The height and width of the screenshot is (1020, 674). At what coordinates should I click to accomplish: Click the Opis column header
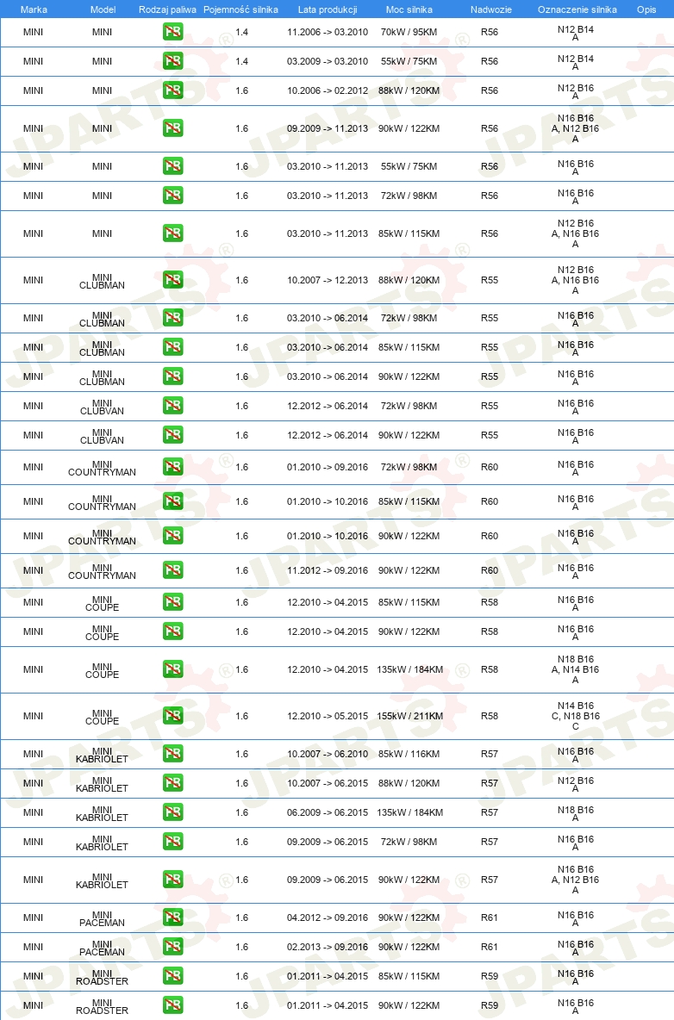coord(646,9)
